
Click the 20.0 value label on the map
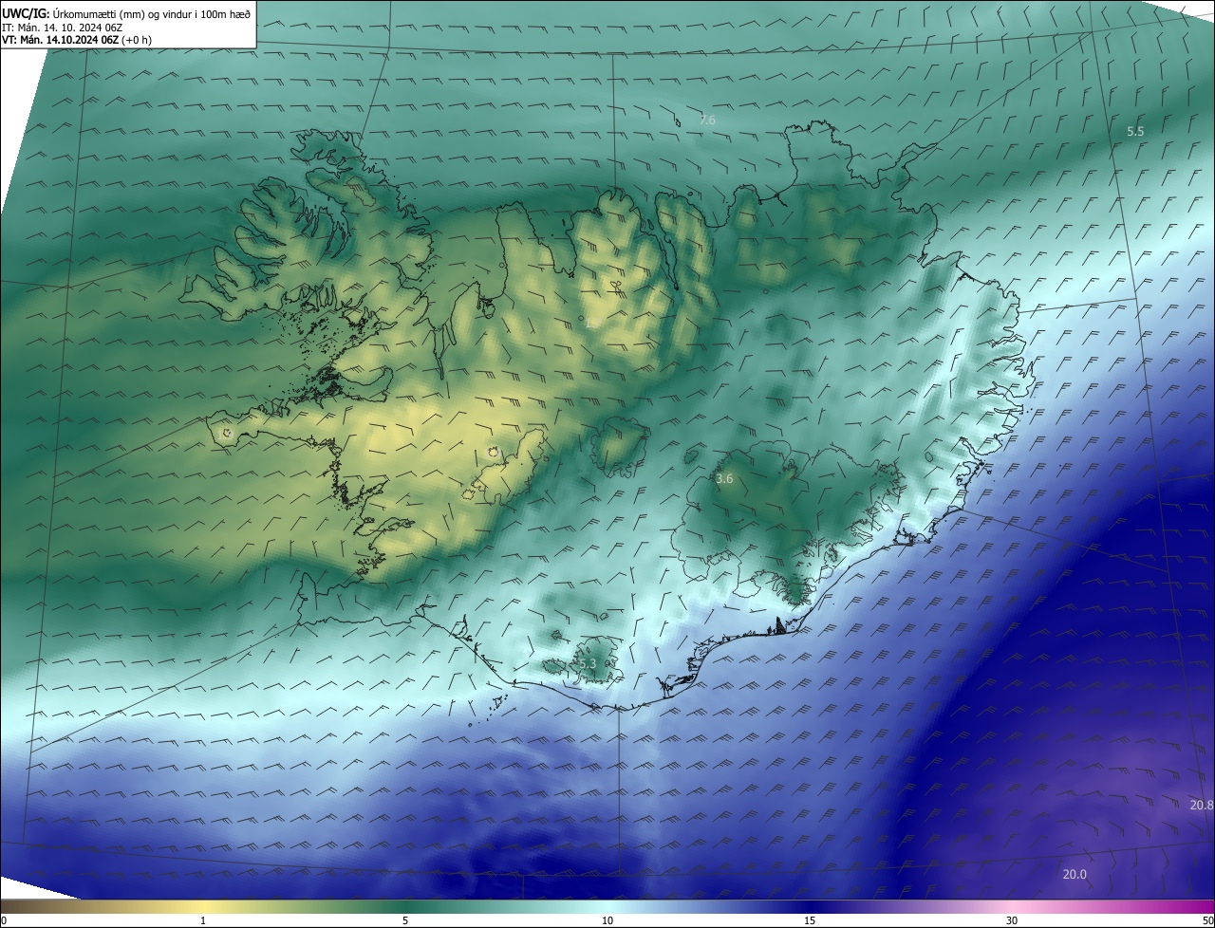click(x=1075, y=874)
